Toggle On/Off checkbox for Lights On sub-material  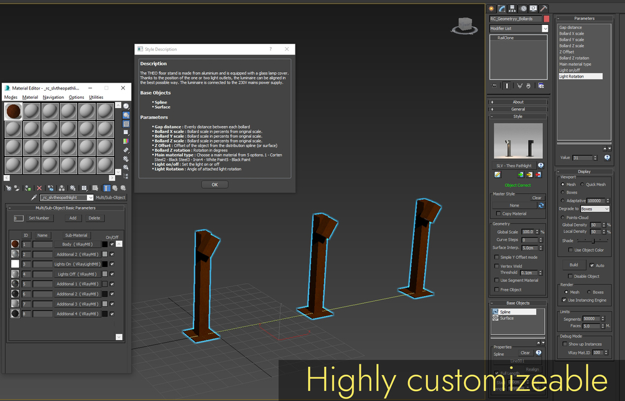[112, 264]
